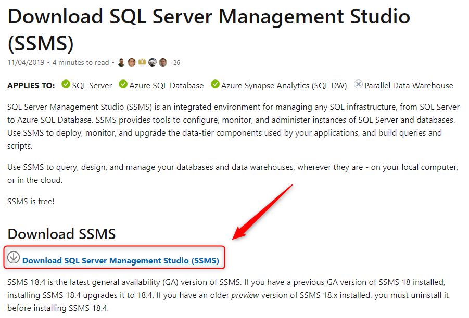Click the "SSMS is free!" text
Screen dimensions: 469x318
coord(31,201)
